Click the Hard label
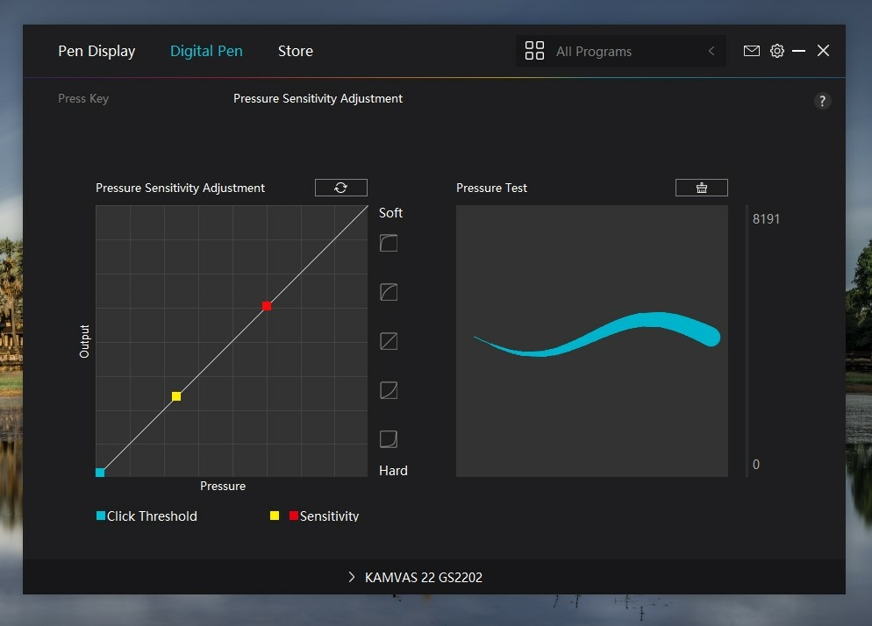 pyautogui.click(x=393, y=471)
